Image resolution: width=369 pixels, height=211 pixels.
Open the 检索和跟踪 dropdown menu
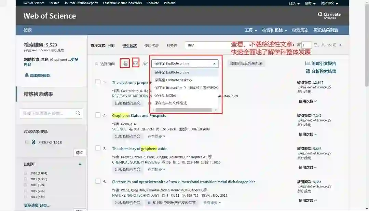pos(274,30)
